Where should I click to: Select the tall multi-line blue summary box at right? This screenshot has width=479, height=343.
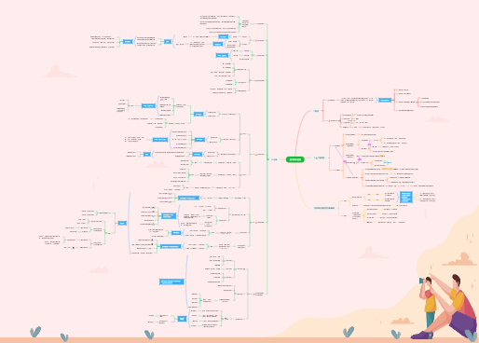pyautogui.click(x=405, y=197)
